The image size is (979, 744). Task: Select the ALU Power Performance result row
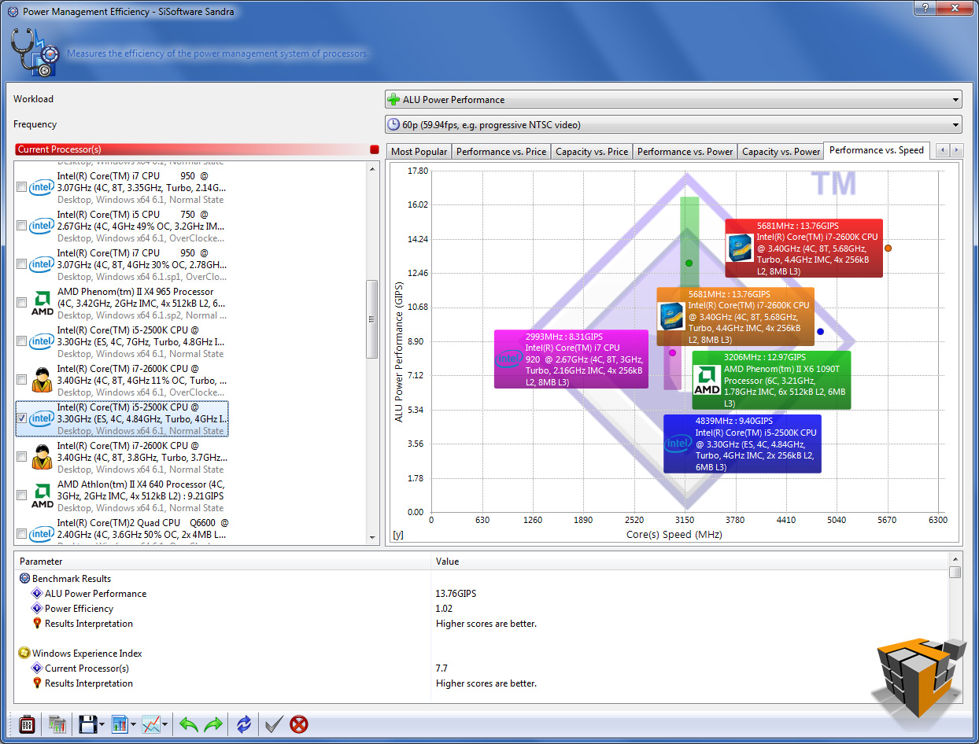pos(482,594)
